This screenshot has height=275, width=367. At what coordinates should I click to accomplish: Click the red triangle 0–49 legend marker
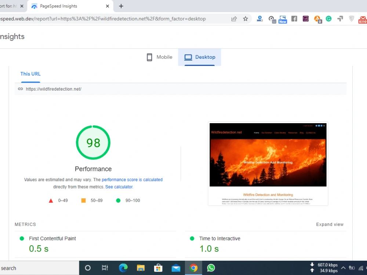[51, 201]
